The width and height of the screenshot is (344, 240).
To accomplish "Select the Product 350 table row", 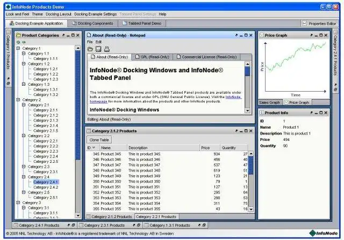I will click(167, 182).
